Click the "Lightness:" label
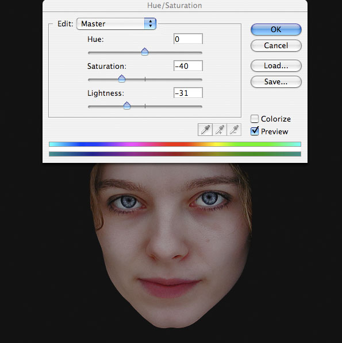The width and height of the screenshot is (342, 343). tap(106, 93)
